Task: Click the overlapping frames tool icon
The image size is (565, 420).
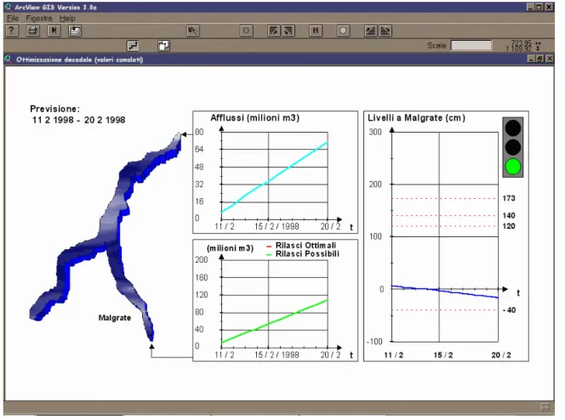Action: pyautogui.click(x=163, y=46)
